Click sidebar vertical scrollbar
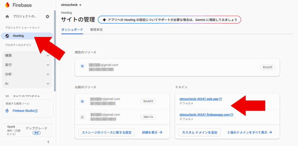The image size is (298, 146). click(x=55, y=51)
